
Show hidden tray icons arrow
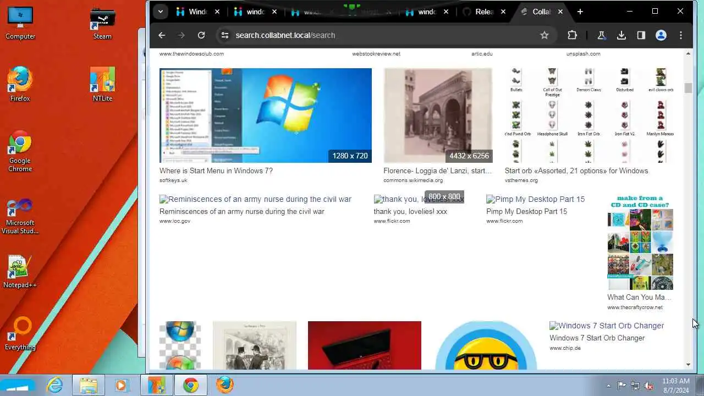[x=608, y=386]
